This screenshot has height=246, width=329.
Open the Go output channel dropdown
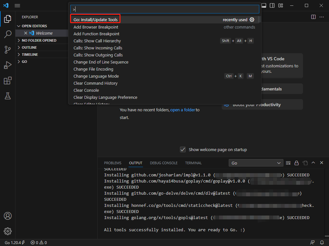[x=256, y=163]
